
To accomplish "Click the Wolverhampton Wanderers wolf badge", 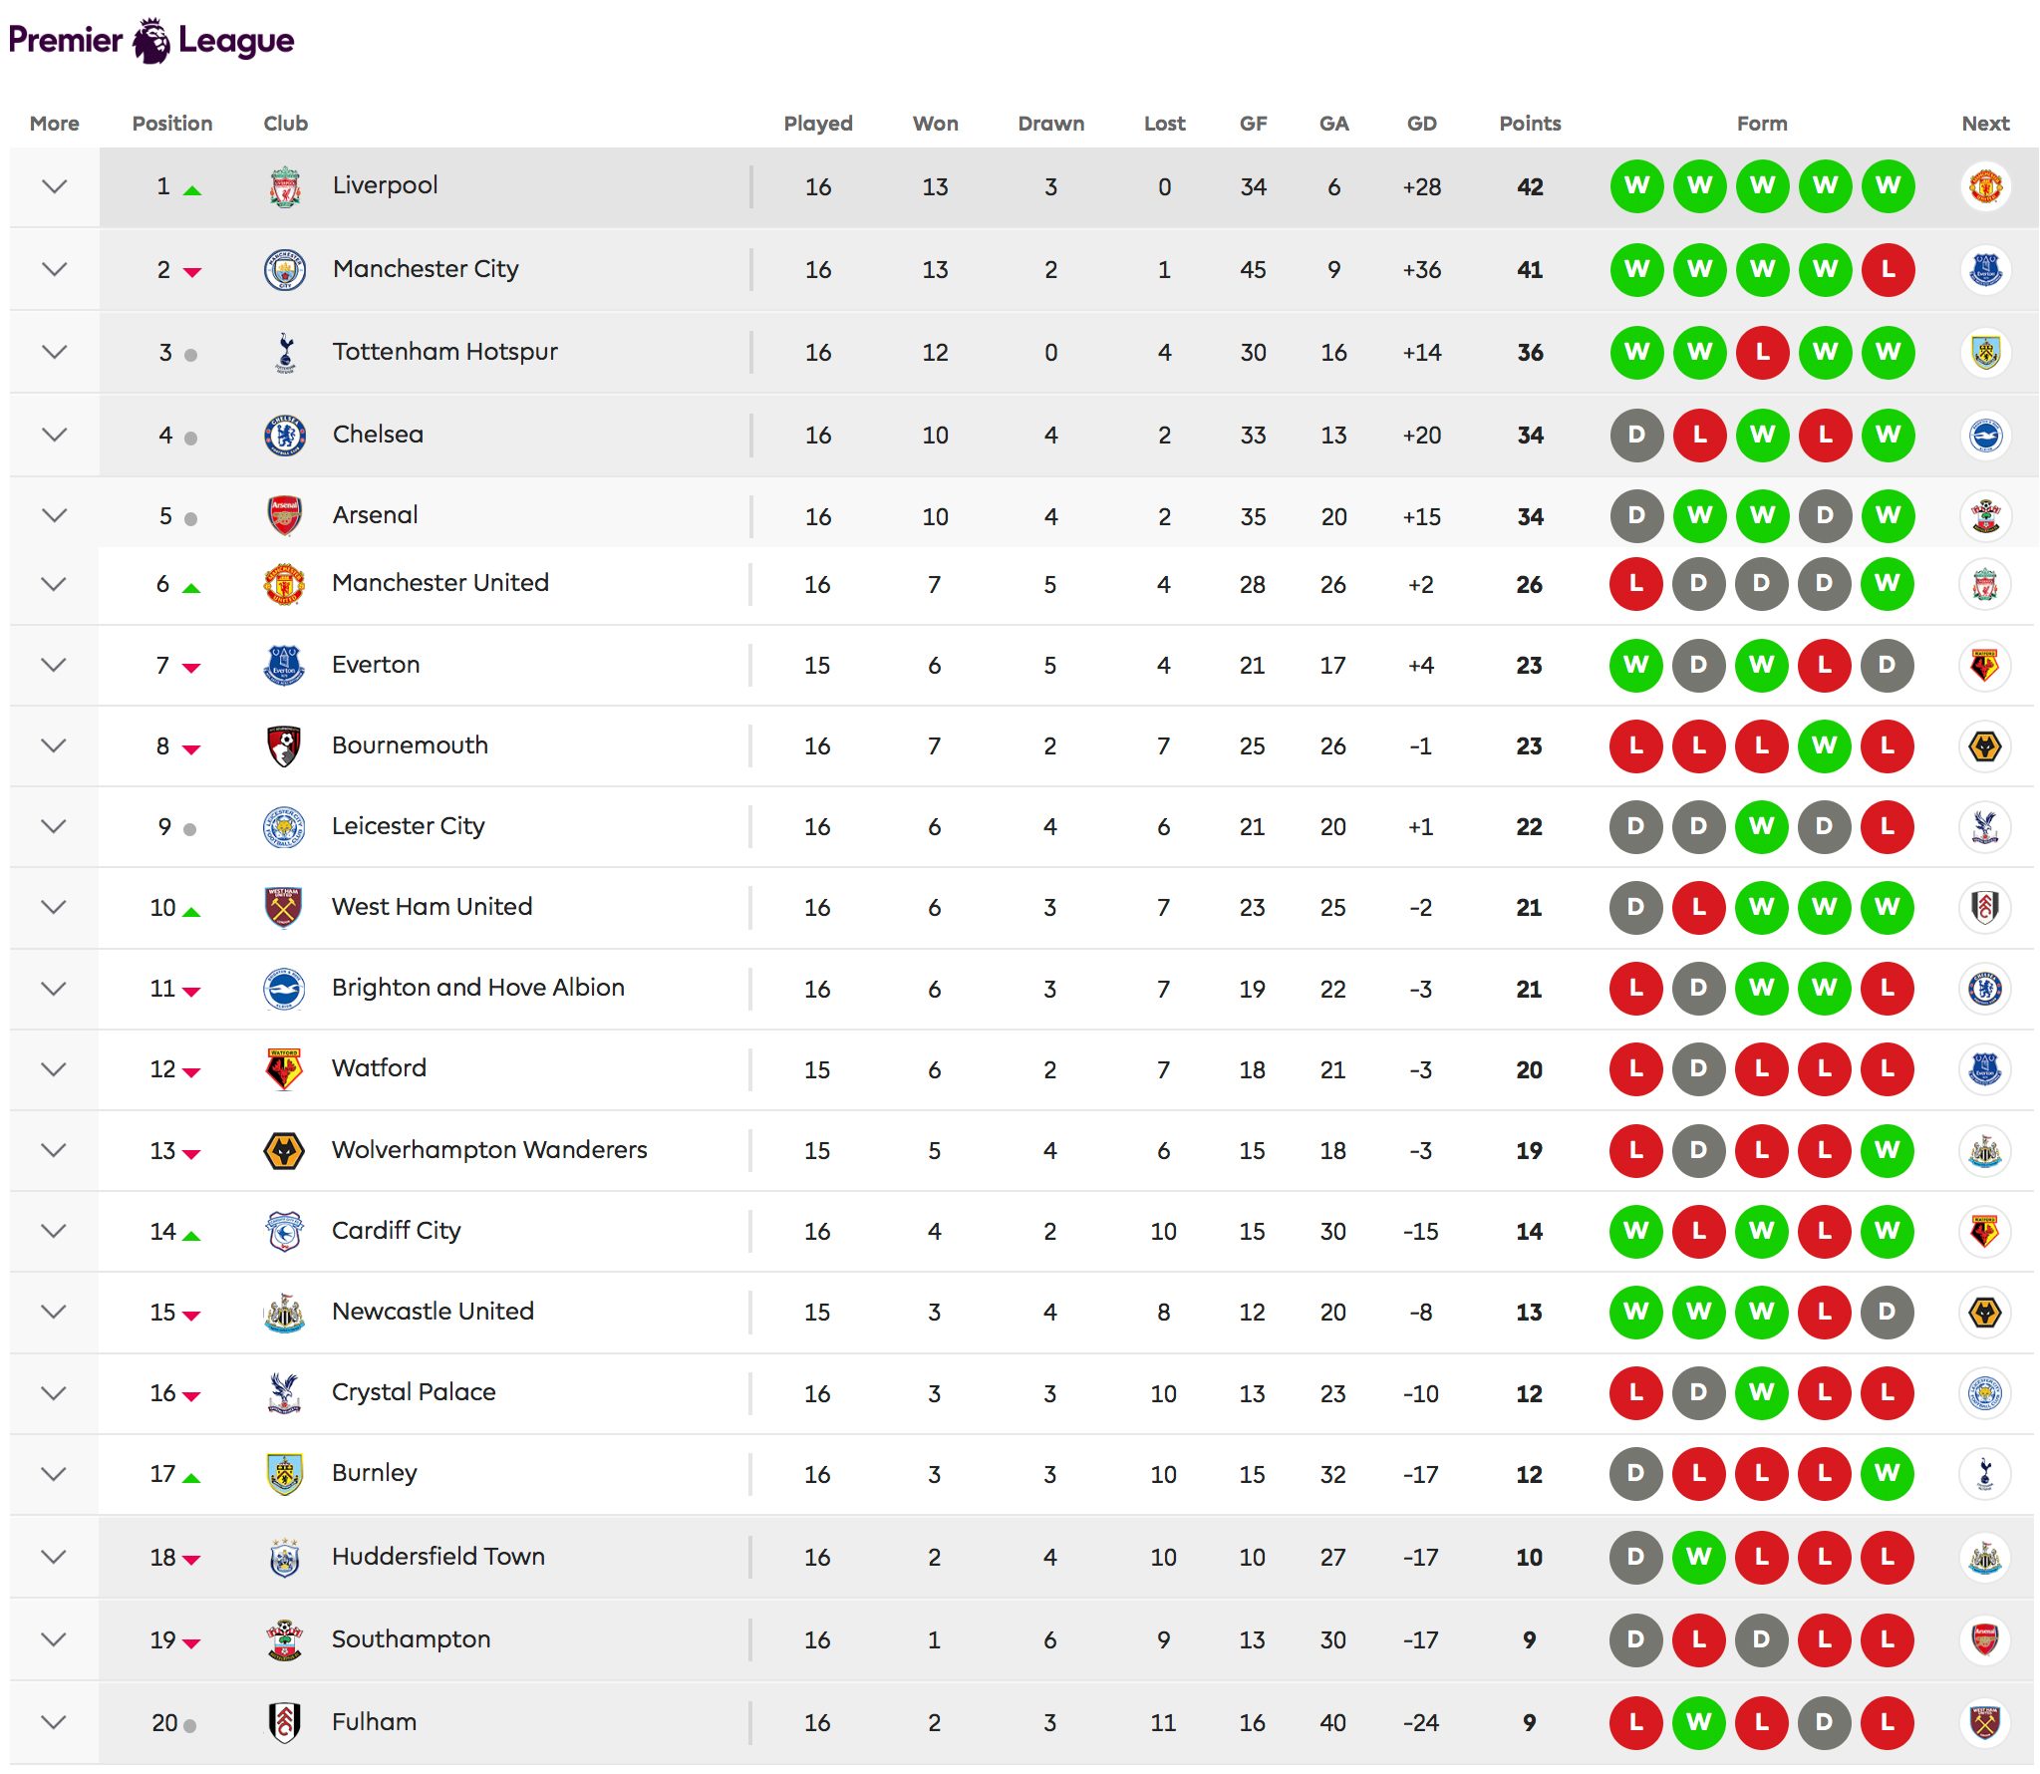I will [284, 1150].
